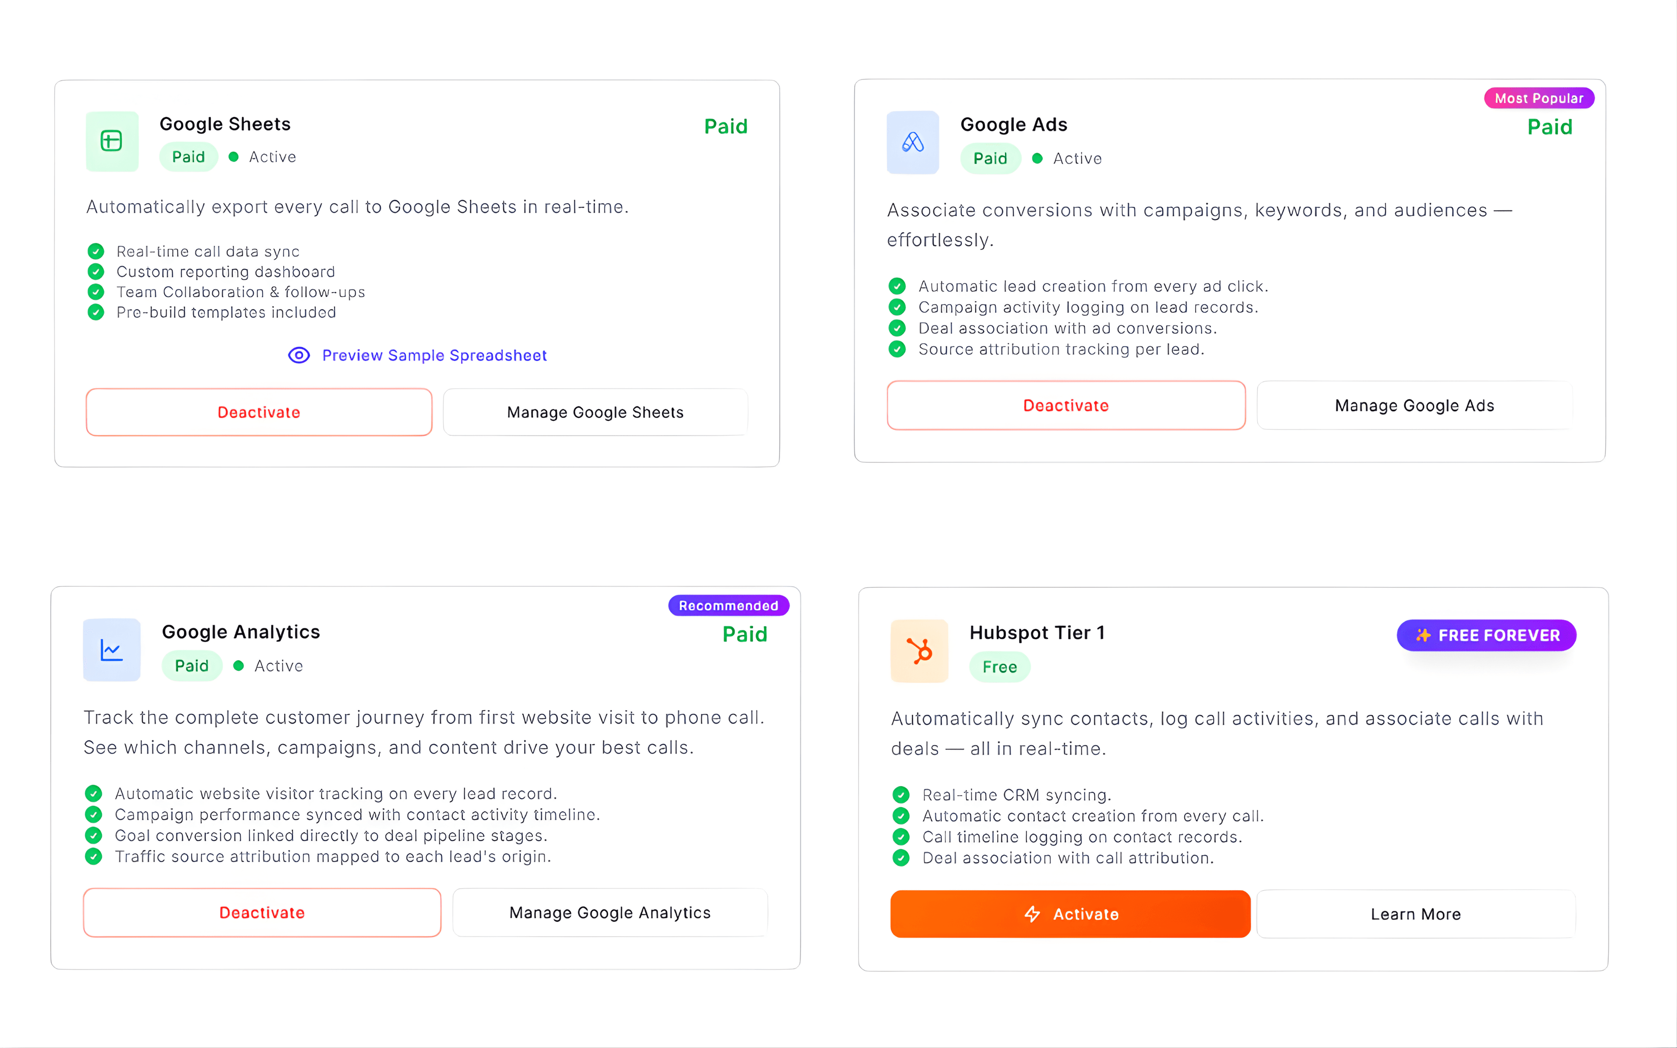Click Manage Google Analytics
Screen dimensions: 1677x1048
click(x=609, y=912)
